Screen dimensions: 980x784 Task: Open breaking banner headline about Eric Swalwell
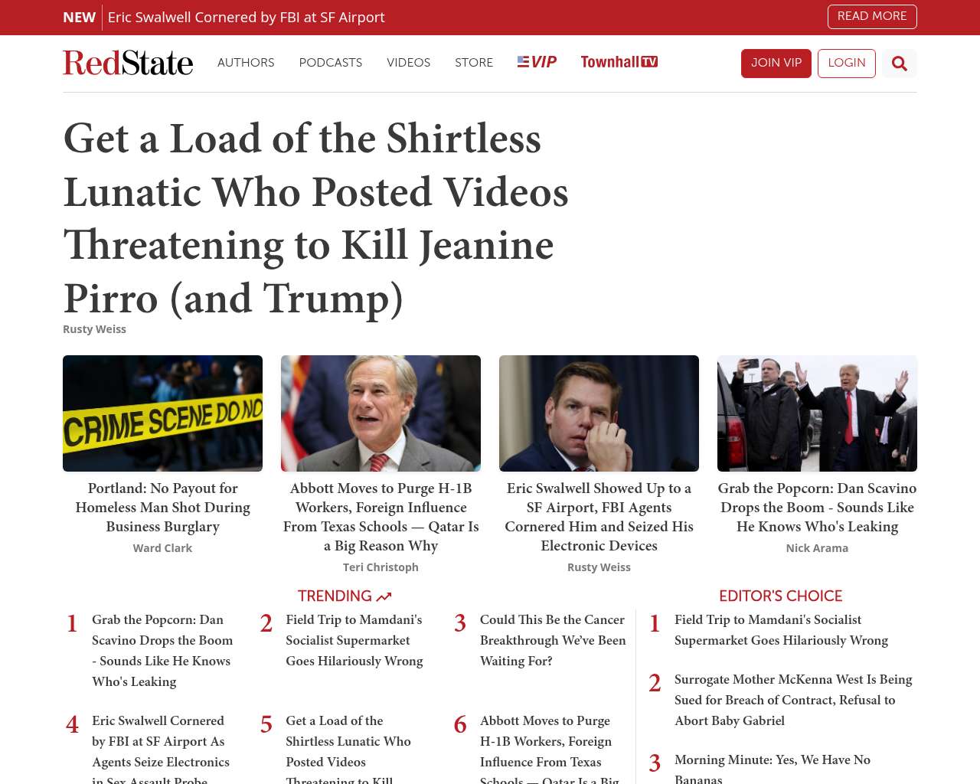point(247,18)
